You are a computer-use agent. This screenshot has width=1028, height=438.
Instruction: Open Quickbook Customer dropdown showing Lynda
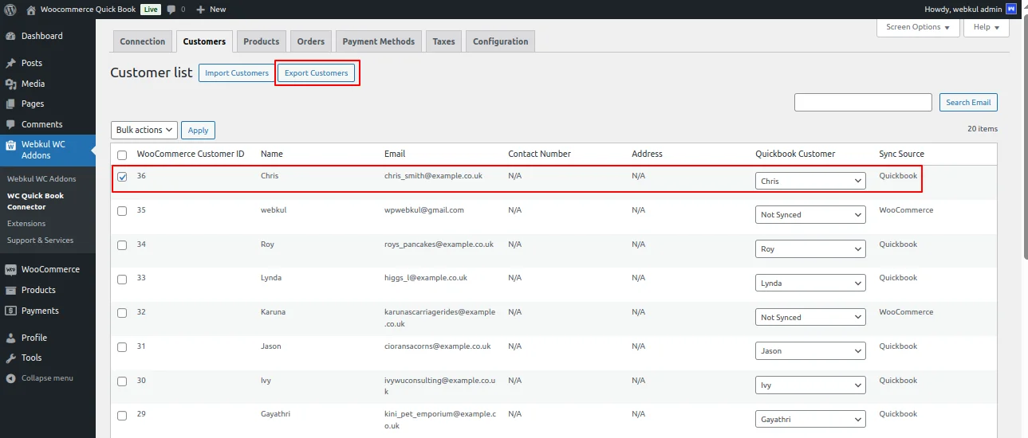810,283
